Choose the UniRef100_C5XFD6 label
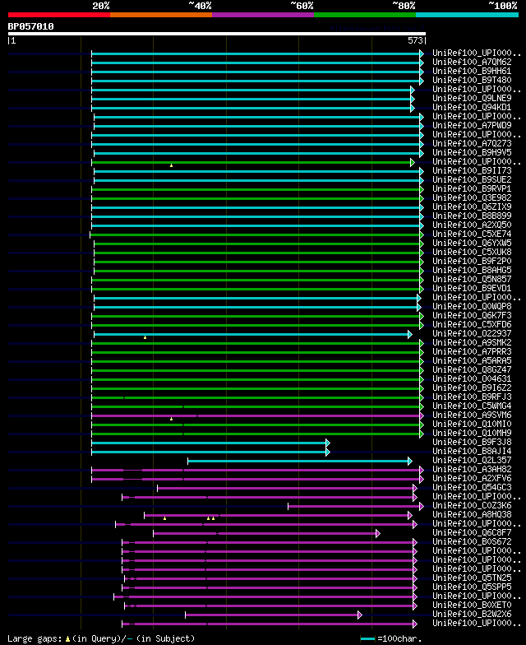Viewport: 526px width, 645px height. click(472, 324)
